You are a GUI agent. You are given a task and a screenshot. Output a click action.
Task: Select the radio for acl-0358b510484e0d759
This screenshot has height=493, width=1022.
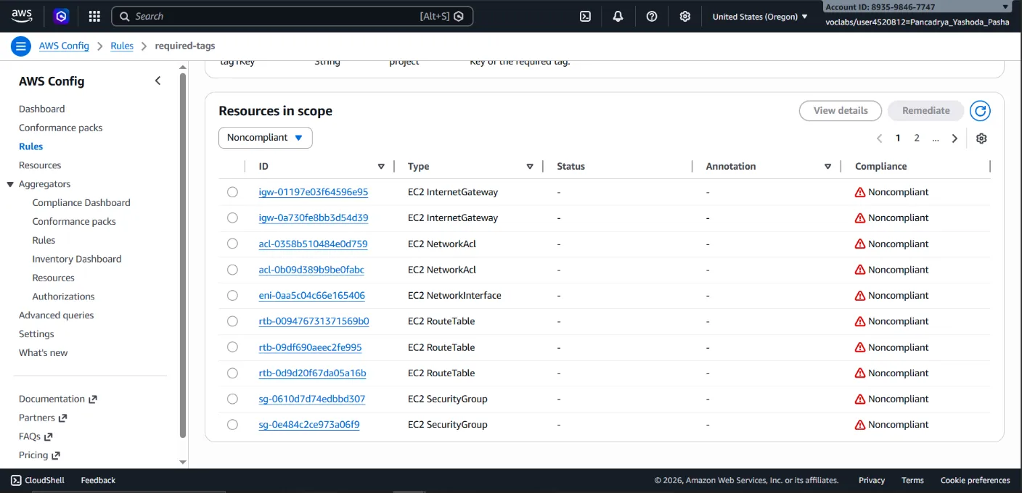coord(232,244)
